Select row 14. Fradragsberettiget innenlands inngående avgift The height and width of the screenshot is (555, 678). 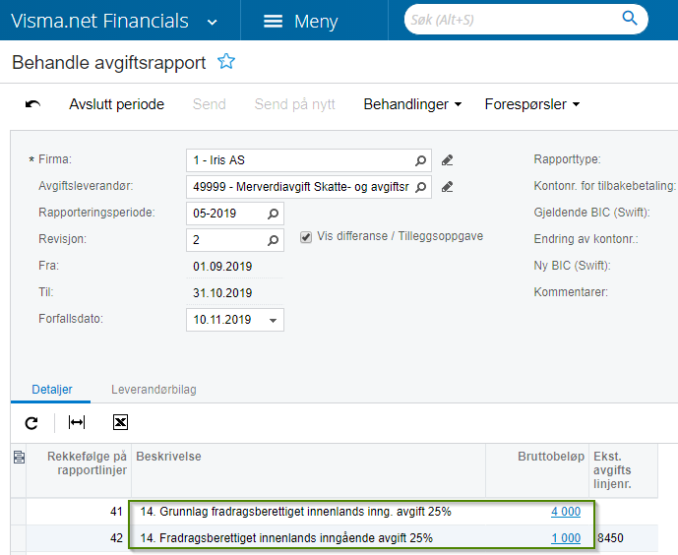pos(286,538)
